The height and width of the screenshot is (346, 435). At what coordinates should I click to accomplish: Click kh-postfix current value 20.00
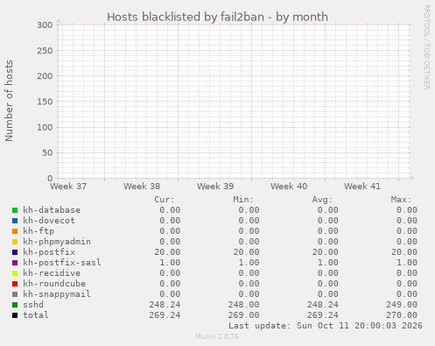coord(167,252)
